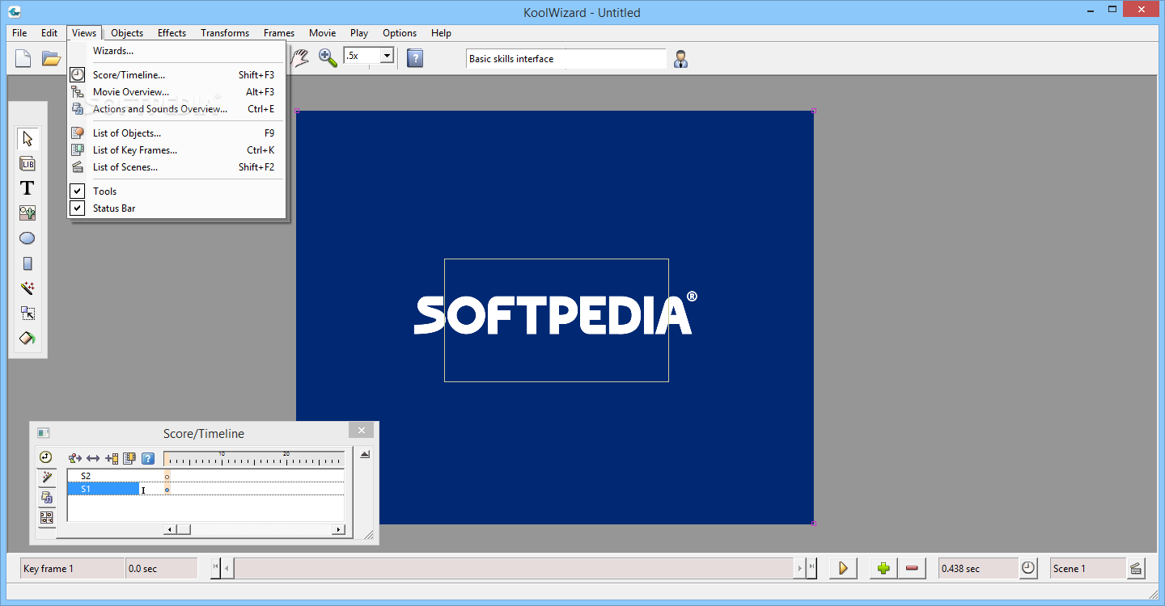Image resolution: width=1165 pixels, height=606 pixels.
Task: Select the S2 row in timeline
Action: 205,476
